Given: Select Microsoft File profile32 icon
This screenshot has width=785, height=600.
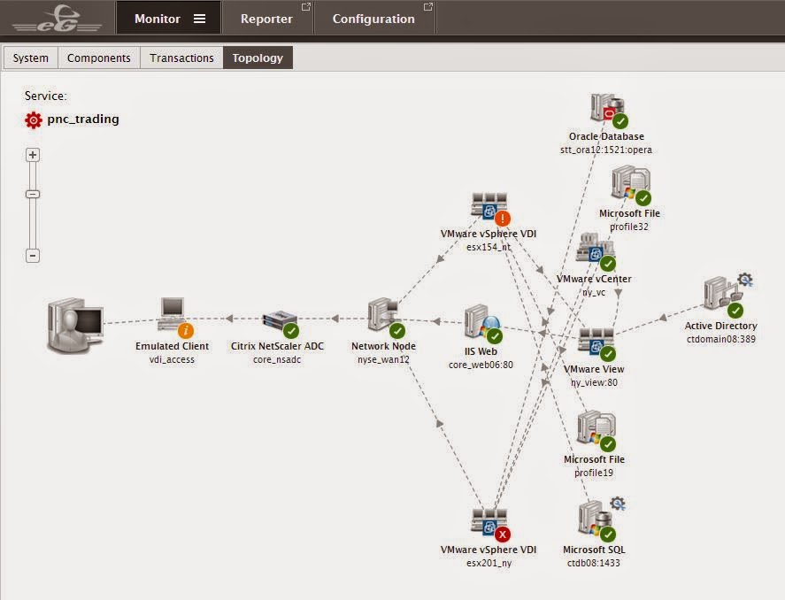Looking at the screenshot, I should coord(630,183).
